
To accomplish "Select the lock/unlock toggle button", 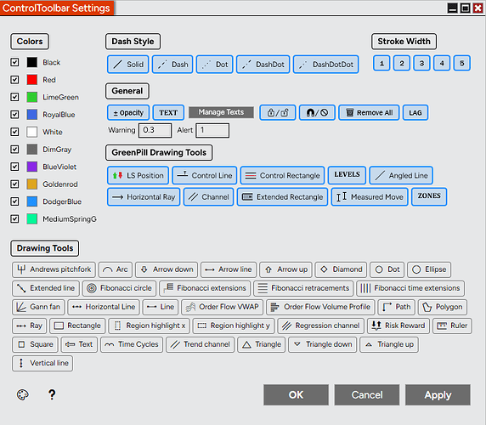I will (278, 112).
